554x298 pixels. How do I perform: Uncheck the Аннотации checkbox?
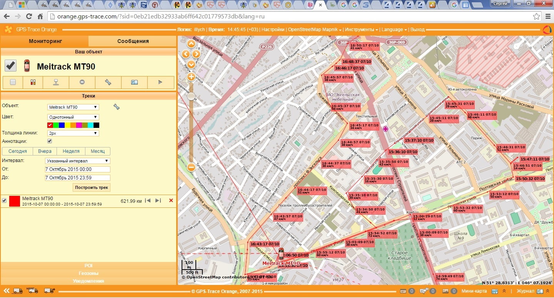tap(50, 141)
